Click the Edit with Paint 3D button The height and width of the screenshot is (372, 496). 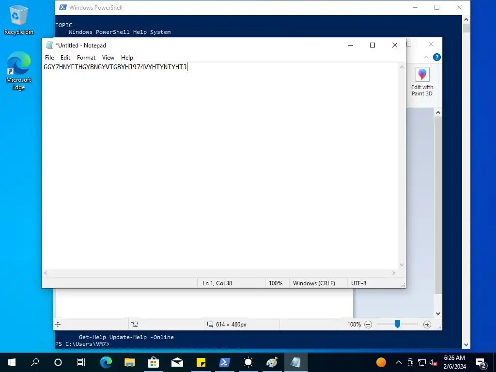click(x=422, y=81)
